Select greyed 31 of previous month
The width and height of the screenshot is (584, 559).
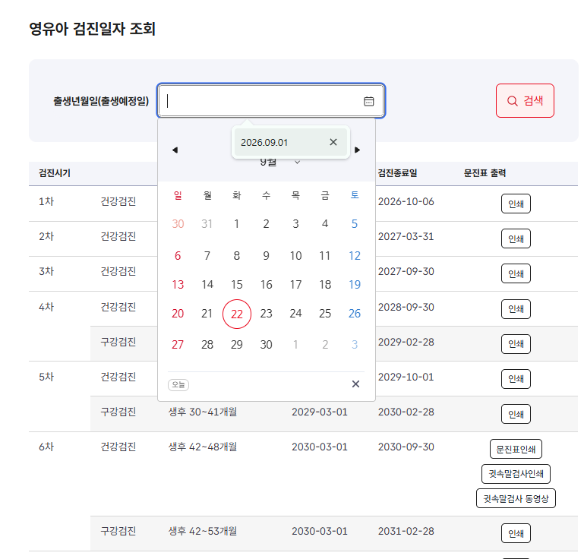[x=207, y=224]
